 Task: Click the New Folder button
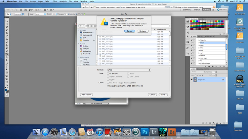point(86,95)
